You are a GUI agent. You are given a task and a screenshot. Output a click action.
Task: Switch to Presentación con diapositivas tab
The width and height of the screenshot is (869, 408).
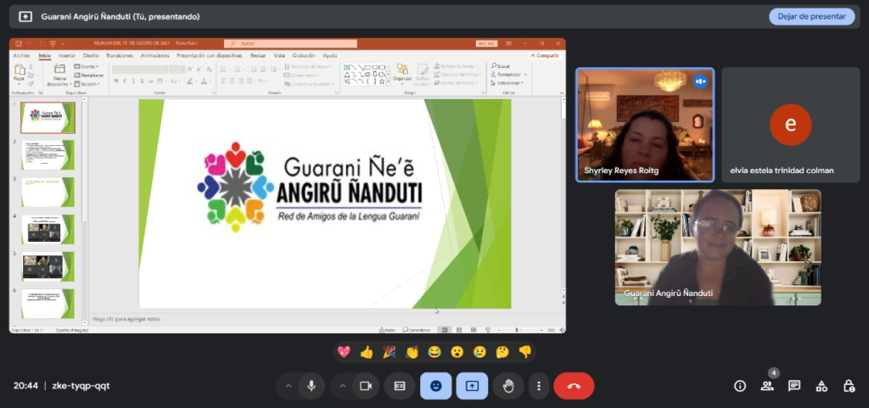(x=210, y=55)
